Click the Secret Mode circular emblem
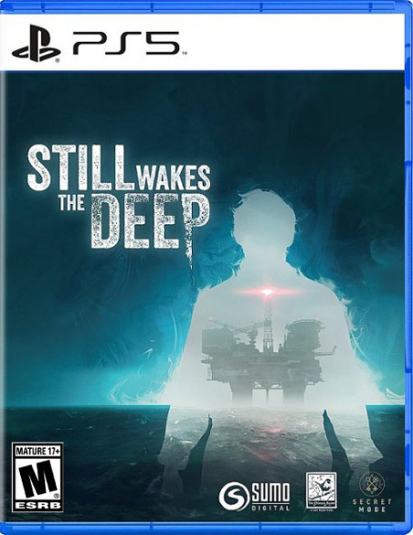This screenshot has width=413, height=535. coord(372,483)
